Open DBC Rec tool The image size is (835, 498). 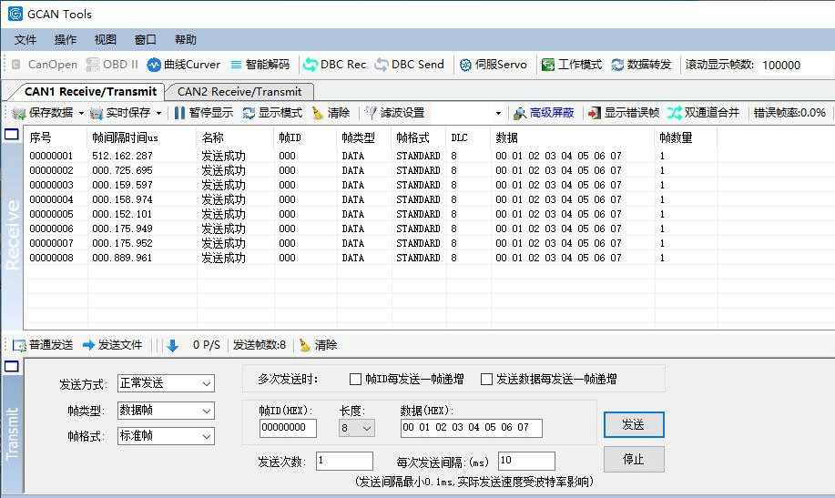[334, 65]
